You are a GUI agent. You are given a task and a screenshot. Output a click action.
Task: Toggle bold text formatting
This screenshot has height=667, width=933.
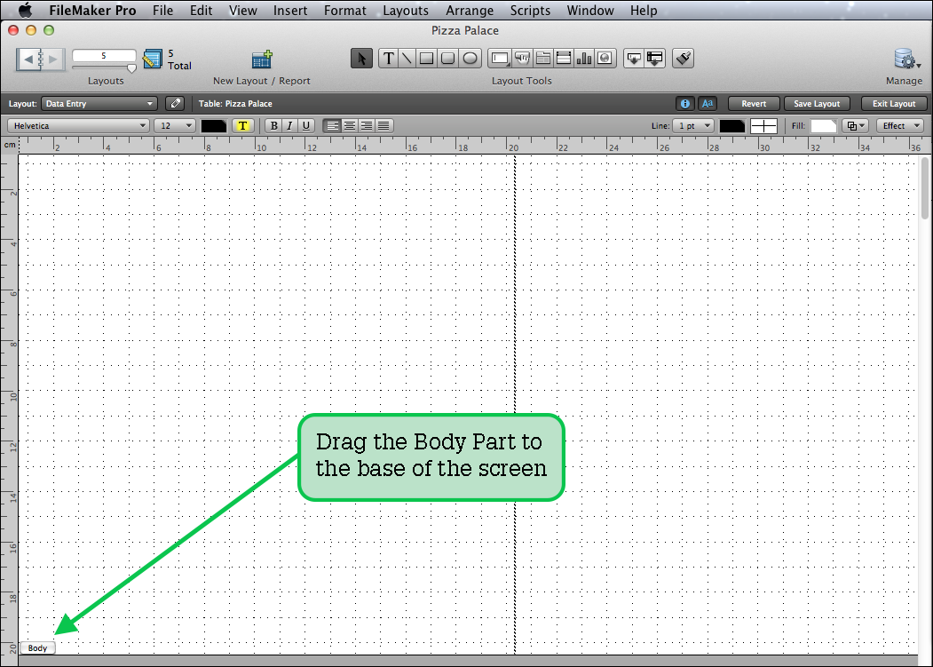(273, 125)
